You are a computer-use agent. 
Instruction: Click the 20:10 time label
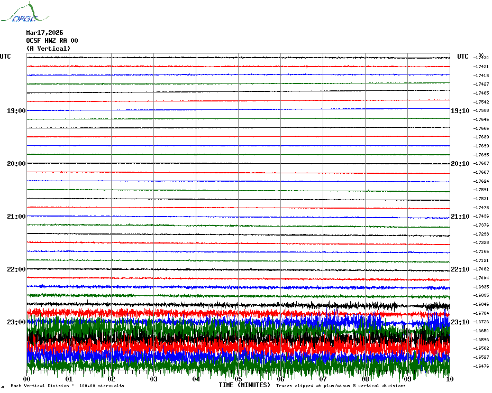pyautogui.click(x=460, y=164)
